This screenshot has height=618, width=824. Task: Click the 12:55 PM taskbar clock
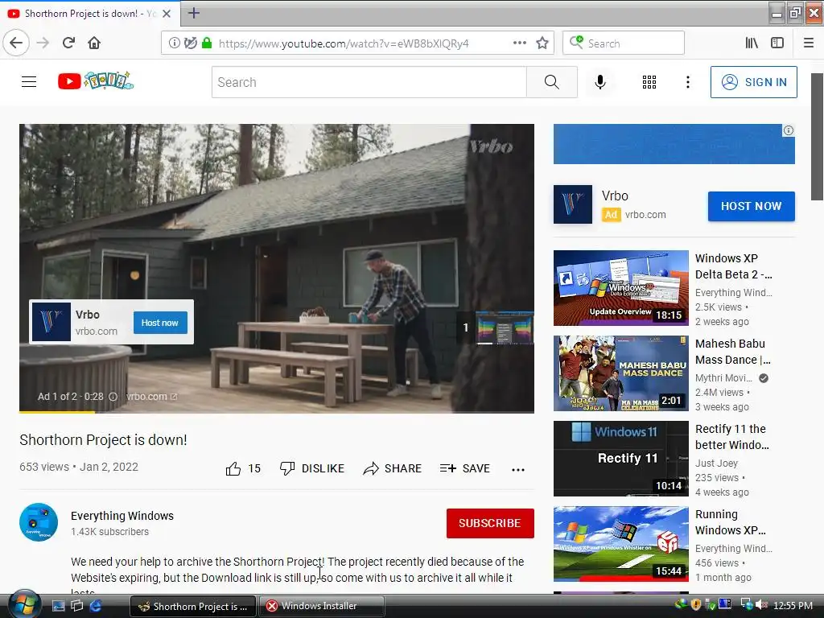[793, 605]
